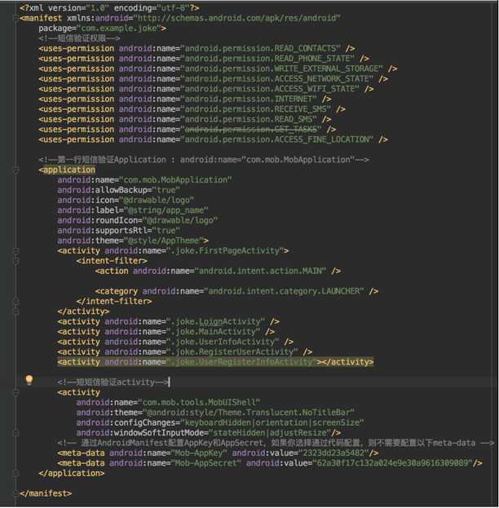Image resolution: width=499 pixels, height=508 pixels.
Task: Collapse the application tag fold marker
Action: (x=15, y=170)
